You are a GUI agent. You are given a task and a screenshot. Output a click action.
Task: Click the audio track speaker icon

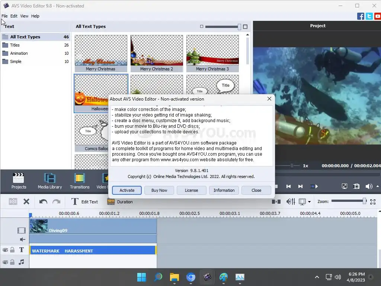point(23,239)
